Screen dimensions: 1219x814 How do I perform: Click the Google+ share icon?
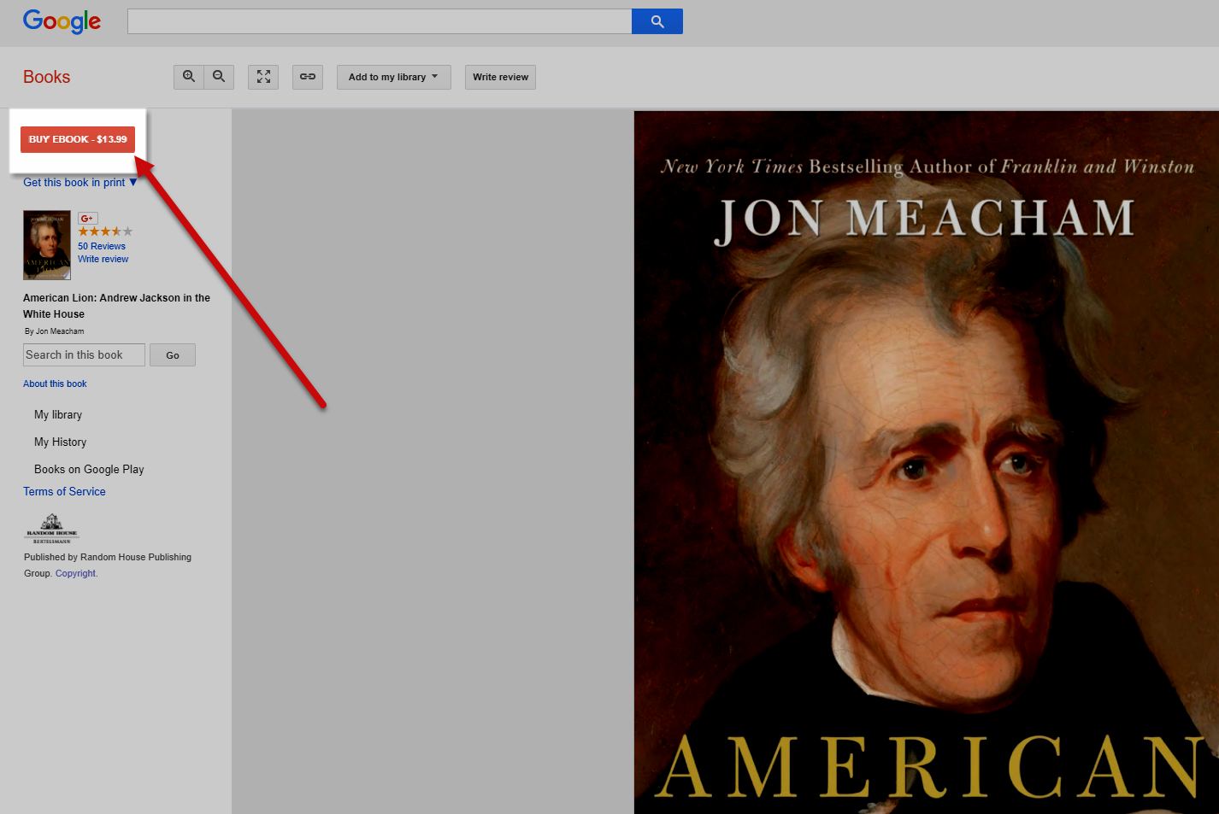(87, 219)
